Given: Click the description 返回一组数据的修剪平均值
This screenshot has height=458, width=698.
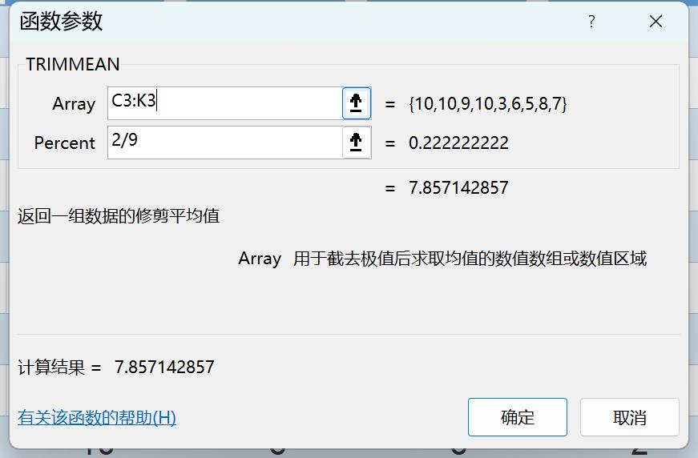Looking at the screenshot, I should pos(119,216).
